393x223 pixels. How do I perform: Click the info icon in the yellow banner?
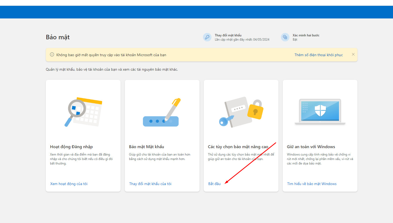click(x=52, y=55)
